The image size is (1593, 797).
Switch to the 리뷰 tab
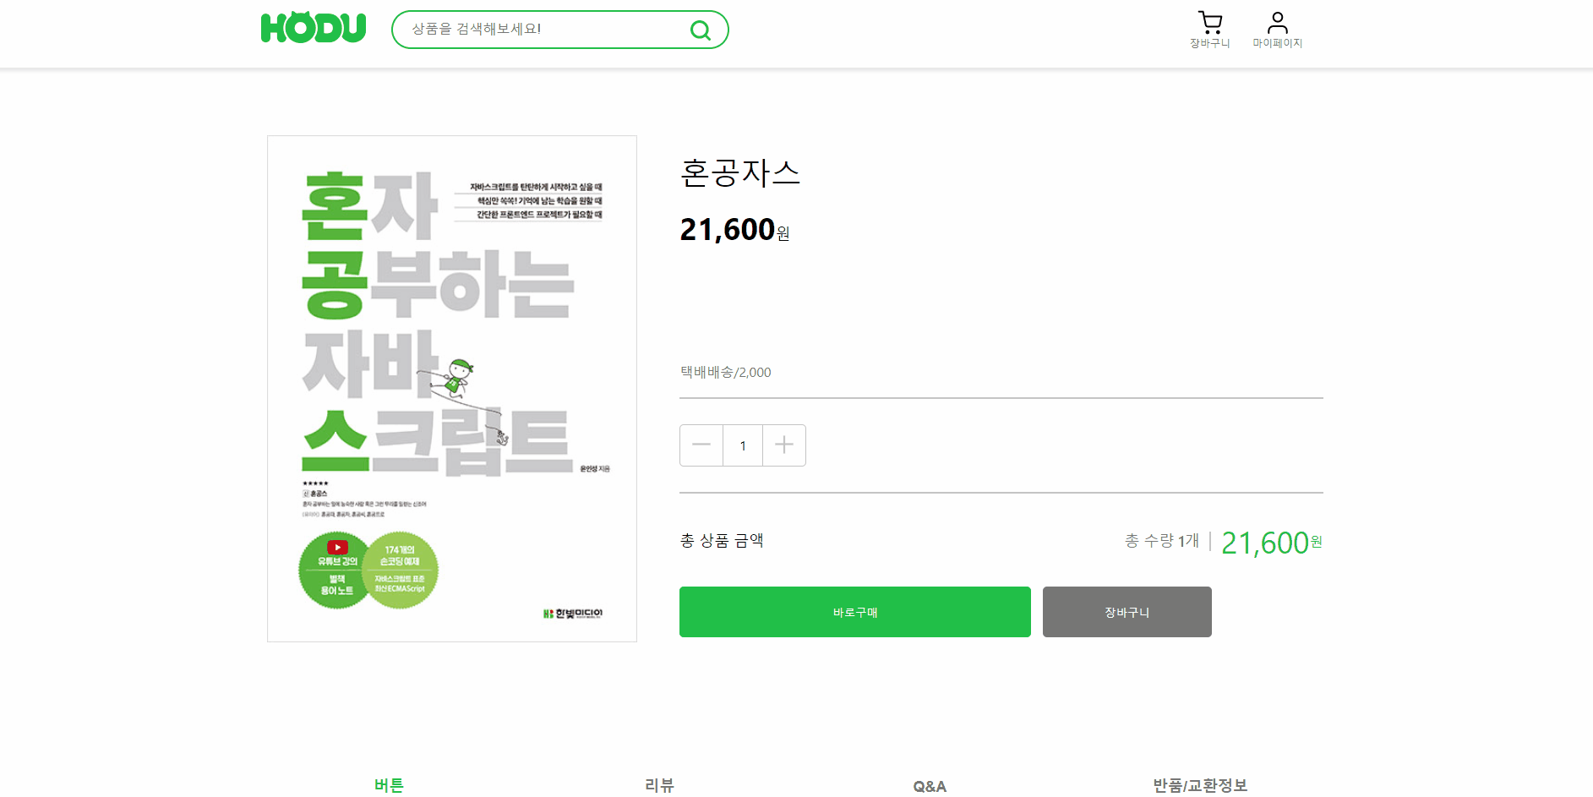pos(658,786)
